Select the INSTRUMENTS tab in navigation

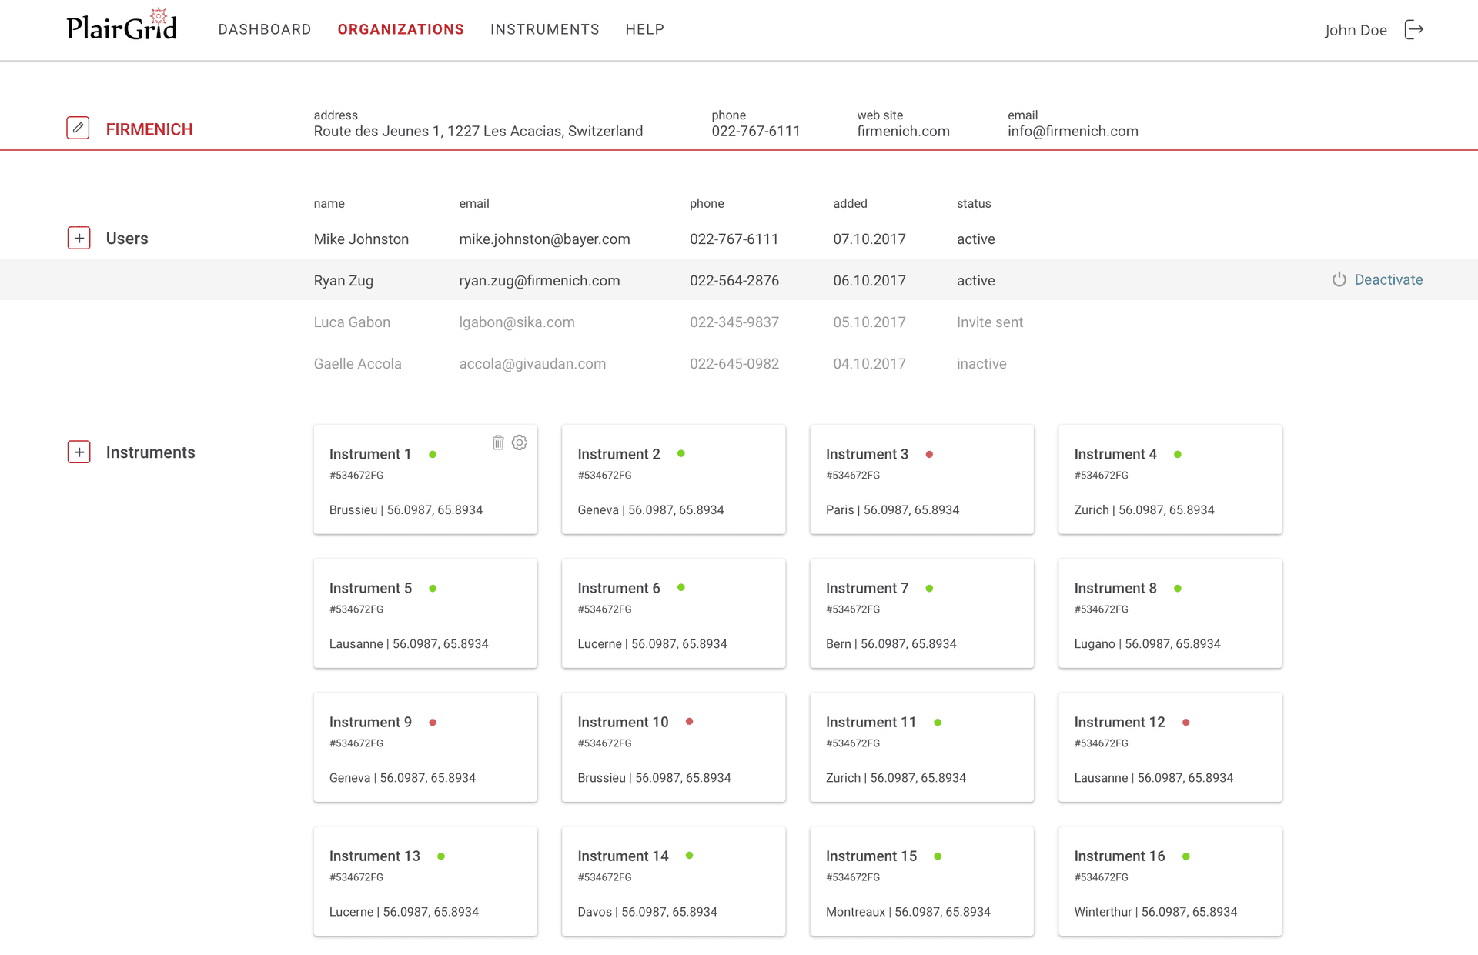click(x=544, y=29)
